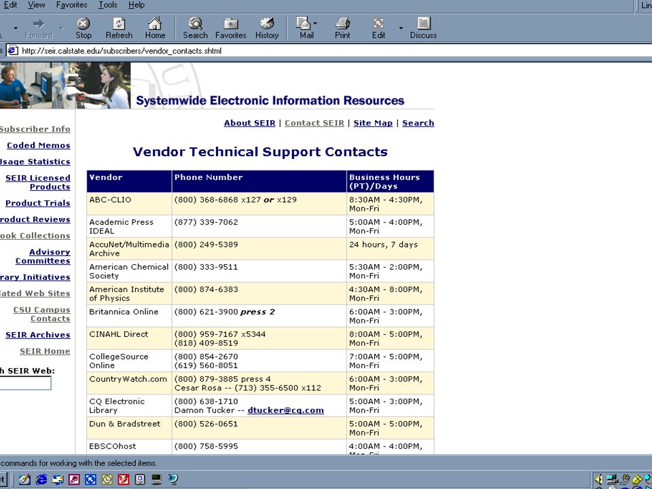Screen dimensions: 652x489
Task: Open the Search toolbar button
Action: pos(195,29)
